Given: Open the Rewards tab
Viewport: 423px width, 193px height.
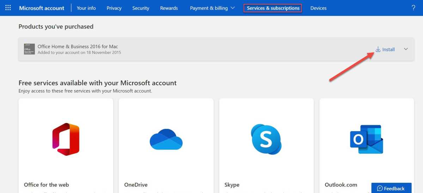Looking at the screenshot, I should click(x=169, y=8).
